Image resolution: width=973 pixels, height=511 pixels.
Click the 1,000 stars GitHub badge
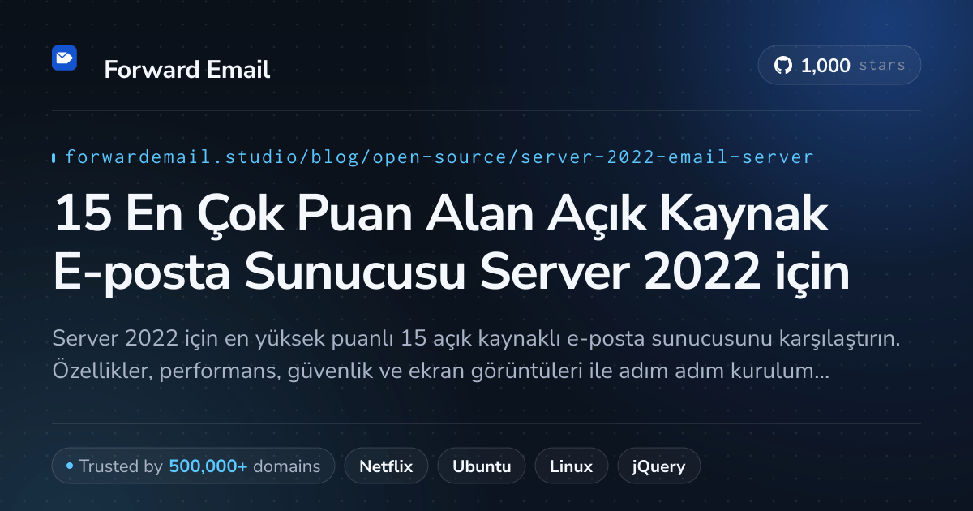click(839, 66)
